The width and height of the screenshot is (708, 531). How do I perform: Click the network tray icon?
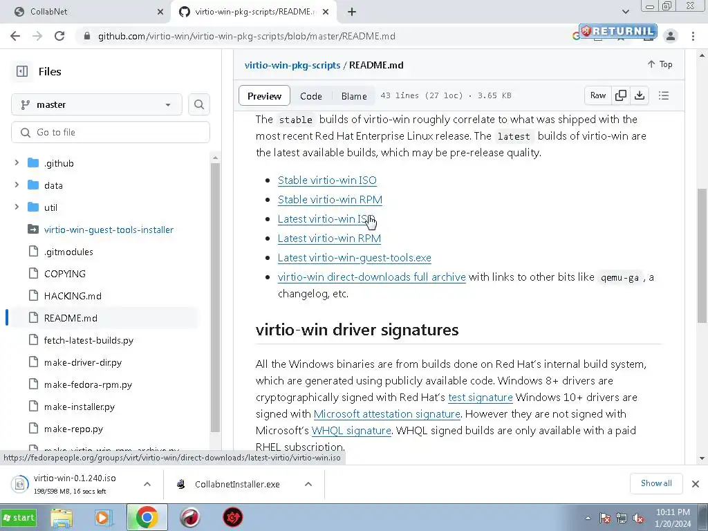pos(622,518)
